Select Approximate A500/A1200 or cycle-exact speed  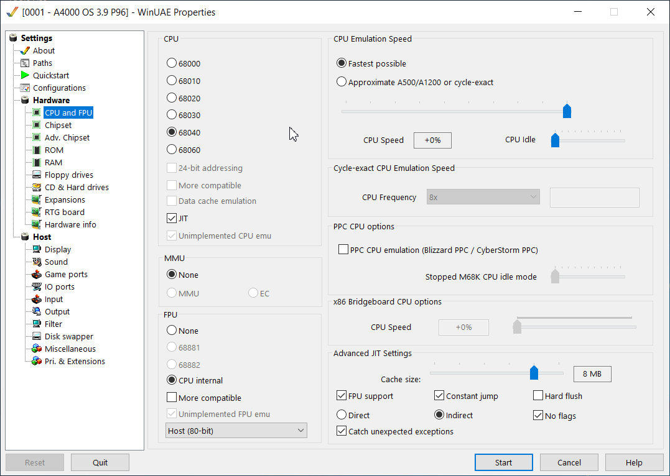342,82
